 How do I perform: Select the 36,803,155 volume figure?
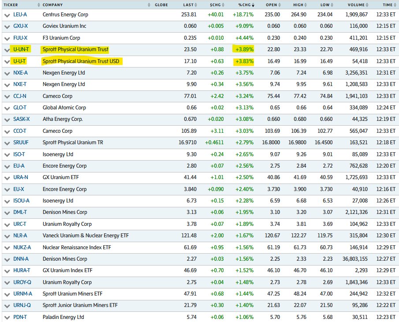[355, 259]
